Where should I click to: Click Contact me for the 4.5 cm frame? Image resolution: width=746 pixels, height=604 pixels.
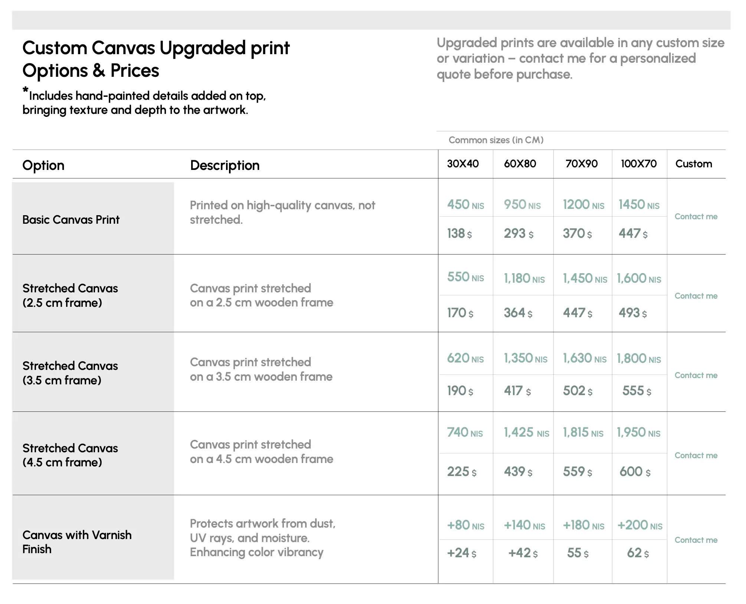(x=696, y=456)
